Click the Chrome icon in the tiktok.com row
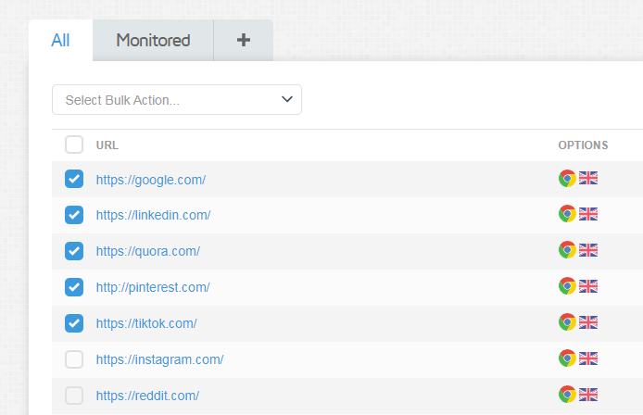 [567, 322]
